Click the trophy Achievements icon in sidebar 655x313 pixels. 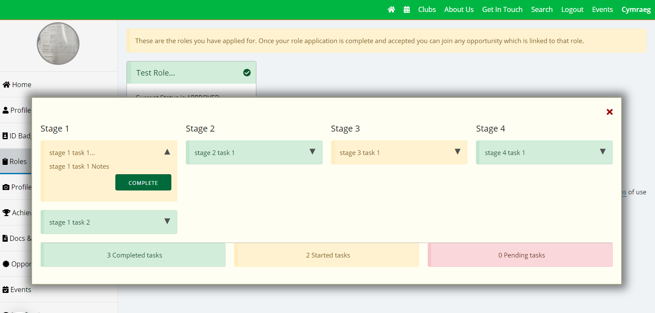click(6, 213)
